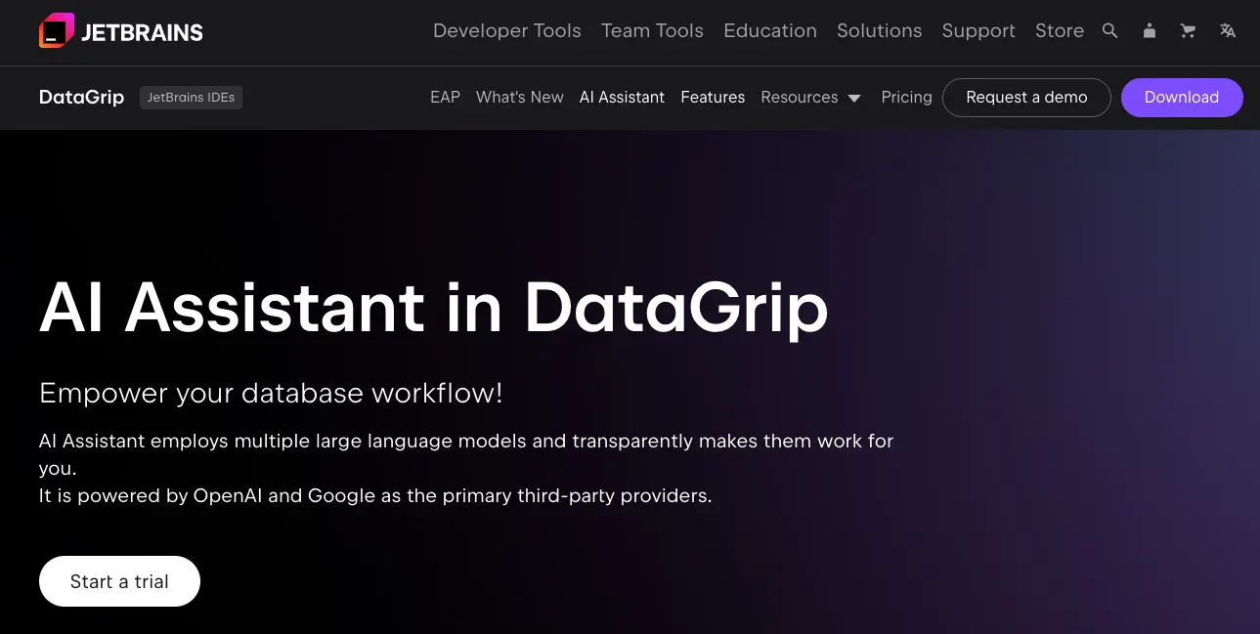Start a trial of AI Assistant

coord(119,580)
